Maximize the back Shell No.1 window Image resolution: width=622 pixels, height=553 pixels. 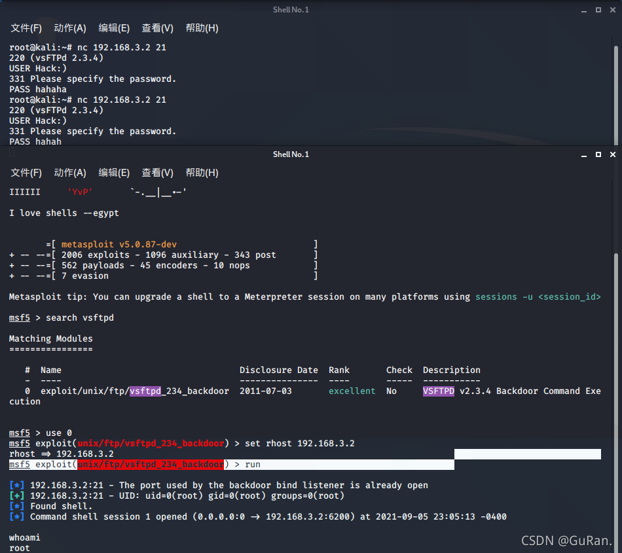598,10
